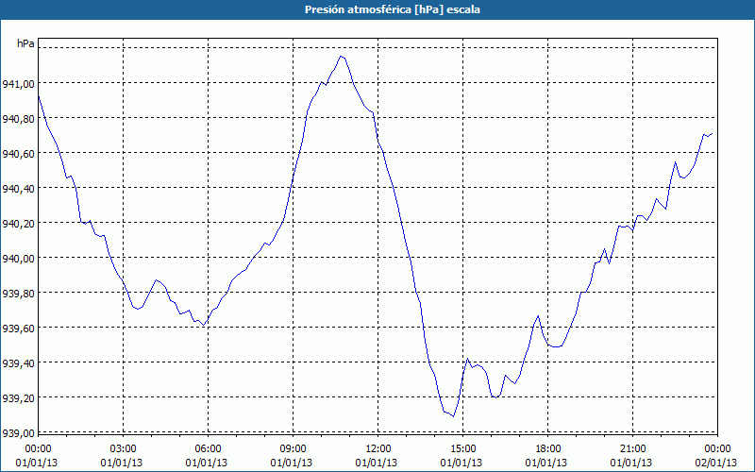Click the 940,00 axis value
Image resolution: width=755 pixels, height=472 pixels.
tap(19, 259)
